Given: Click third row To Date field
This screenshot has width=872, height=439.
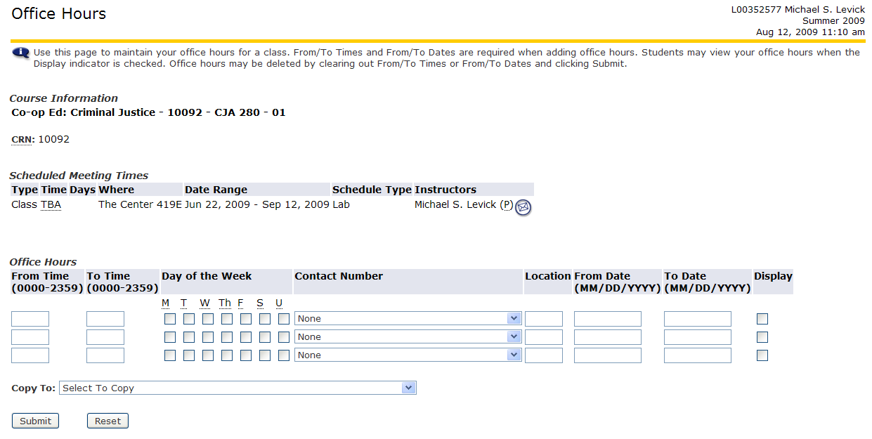Looking at the screenshot, I should 698,355.
